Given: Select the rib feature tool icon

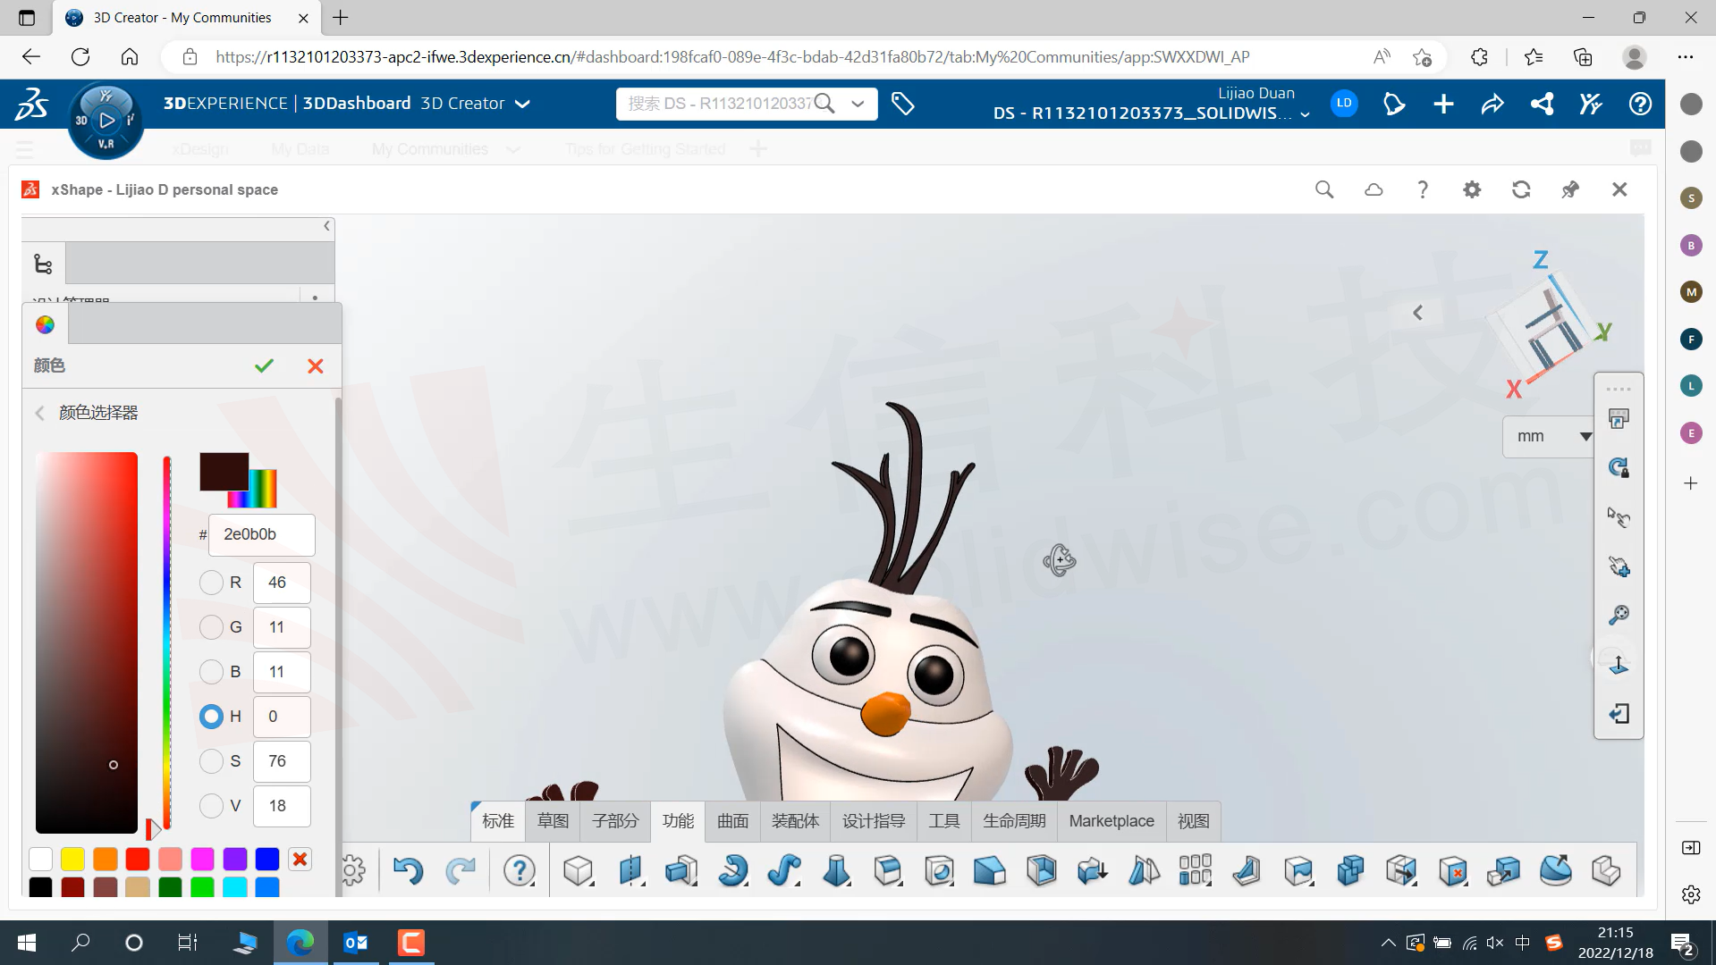Looking at the screenshot, I should coord(1247,870).
